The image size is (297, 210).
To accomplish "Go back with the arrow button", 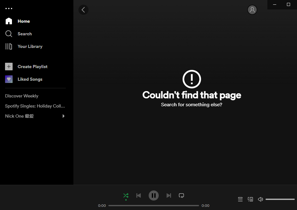I will tap(83, 10).
